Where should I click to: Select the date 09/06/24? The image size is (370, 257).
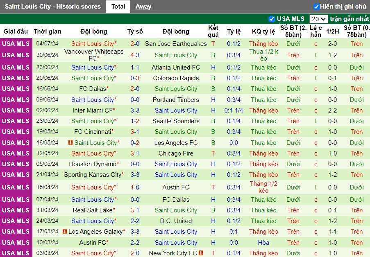[x=47, y=100]
